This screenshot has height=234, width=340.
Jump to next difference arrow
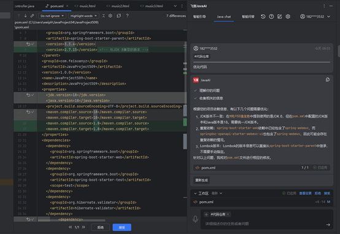tap(25, 16)
